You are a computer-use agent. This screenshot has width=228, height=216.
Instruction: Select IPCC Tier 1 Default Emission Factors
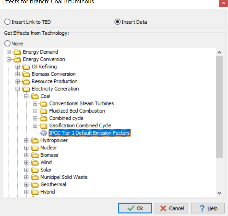[90, 133]
